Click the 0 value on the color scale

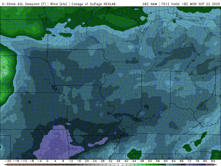point(47,161)
